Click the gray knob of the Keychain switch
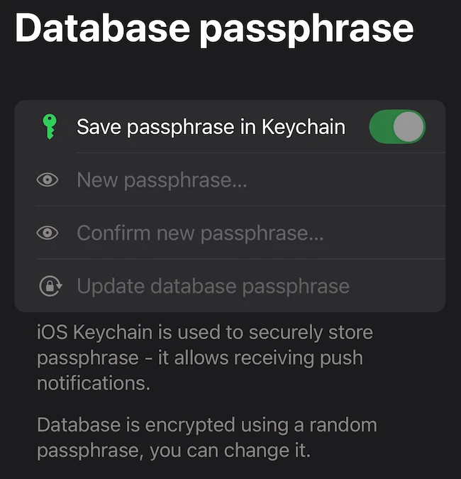Viewport: 461px width, 479px height. pos(409,126)
